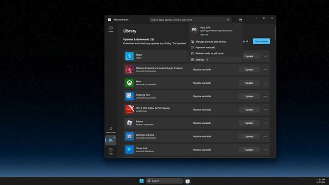Select Manage account and devices
The width and height of the screenshot is (329, 185).
(215, 42)
